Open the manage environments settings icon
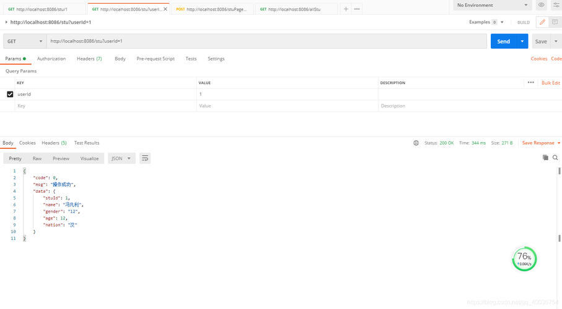 click(x=556, y=5)
